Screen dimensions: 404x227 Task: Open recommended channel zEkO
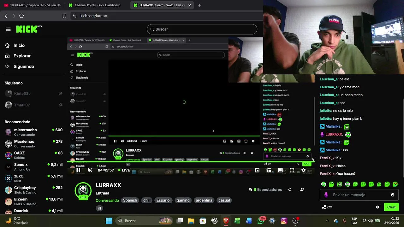click(33, 178)
